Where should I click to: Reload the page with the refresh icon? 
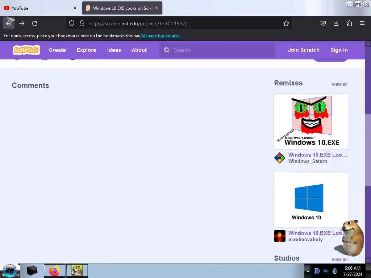[35, 24]
